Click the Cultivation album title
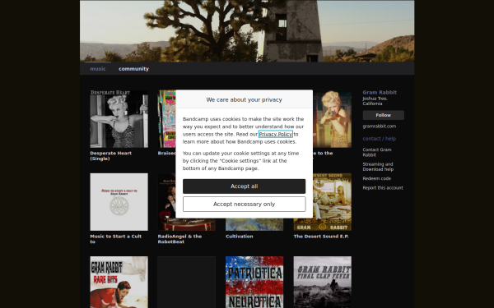This screenshot has height=308, width=494. pos(239,237)
